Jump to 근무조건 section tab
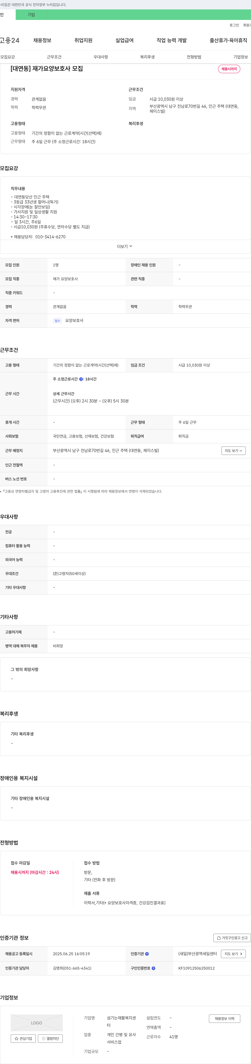251x1064 pixels. (x=54, y=57)
